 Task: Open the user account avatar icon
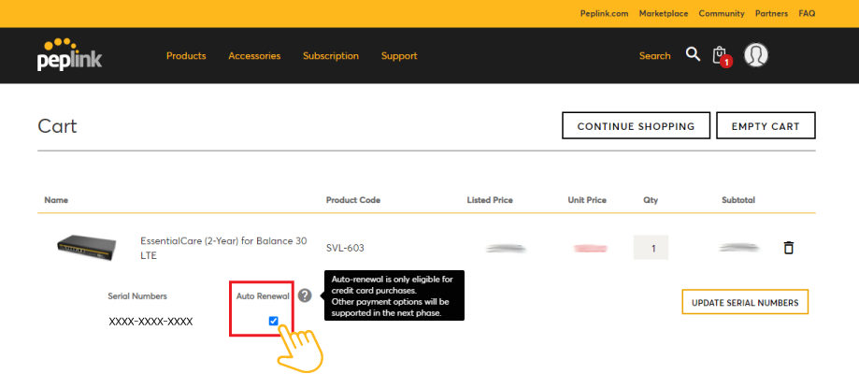(x=756, y=55)
